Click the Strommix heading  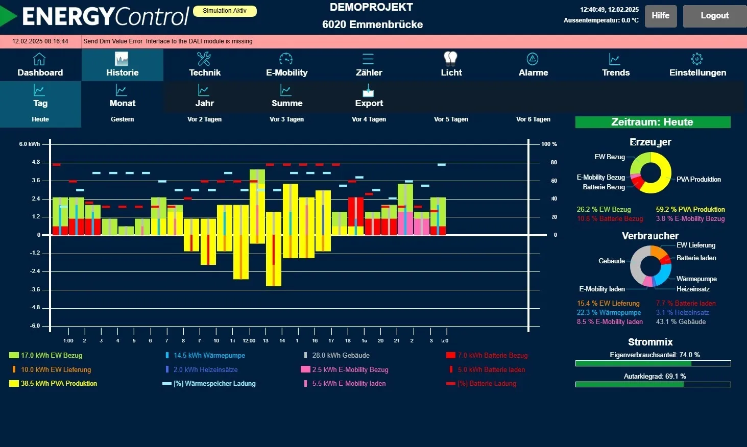pos(650,342)
